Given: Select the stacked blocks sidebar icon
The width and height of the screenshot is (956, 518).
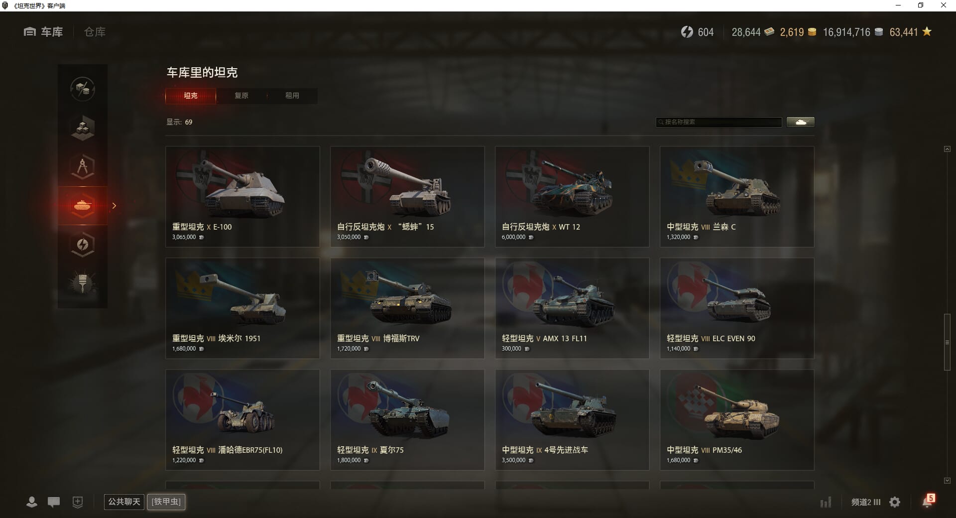Looking at the screenshot, I should tap(83, 128).
